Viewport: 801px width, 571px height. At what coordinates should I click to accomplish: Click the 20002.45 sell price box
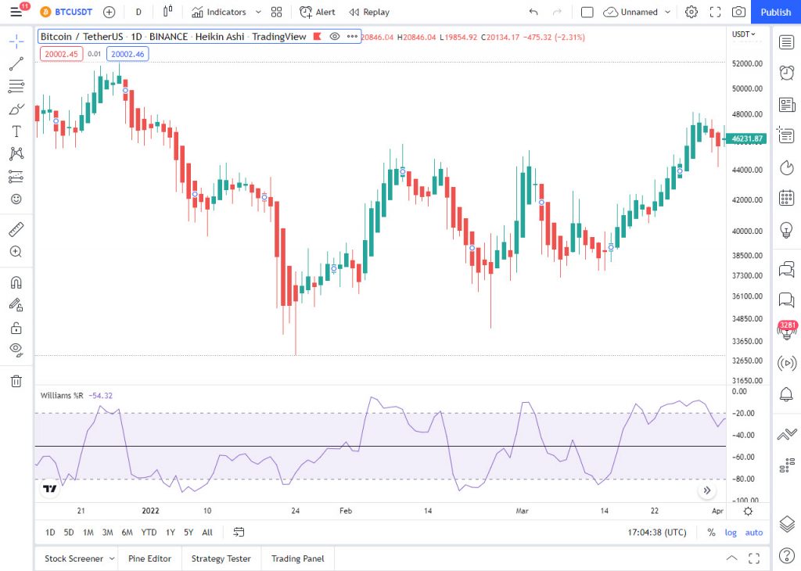(x=61, y=54)
